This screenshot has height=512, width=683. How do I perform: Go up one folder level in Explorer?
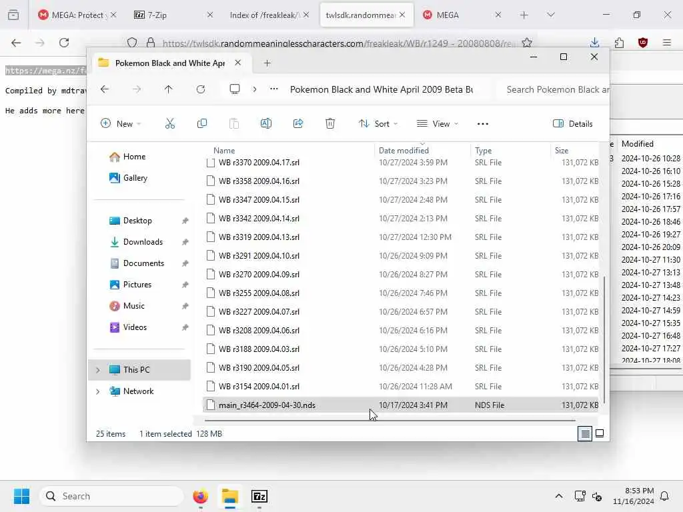tap(169, 89)
